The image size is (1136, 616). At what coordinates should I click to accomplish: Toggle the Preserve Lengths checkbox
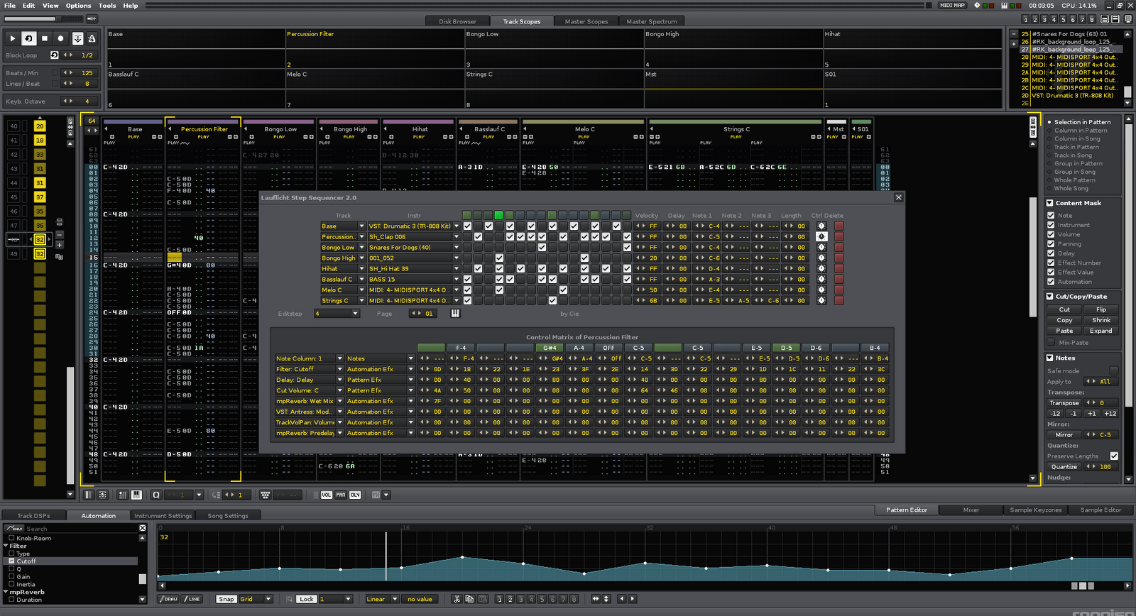1114,456
